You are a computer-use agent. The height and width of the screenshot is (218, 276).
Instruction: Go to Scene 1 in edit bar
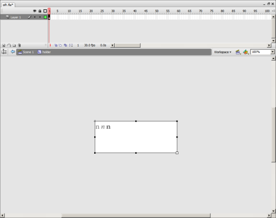click(26, 52)
